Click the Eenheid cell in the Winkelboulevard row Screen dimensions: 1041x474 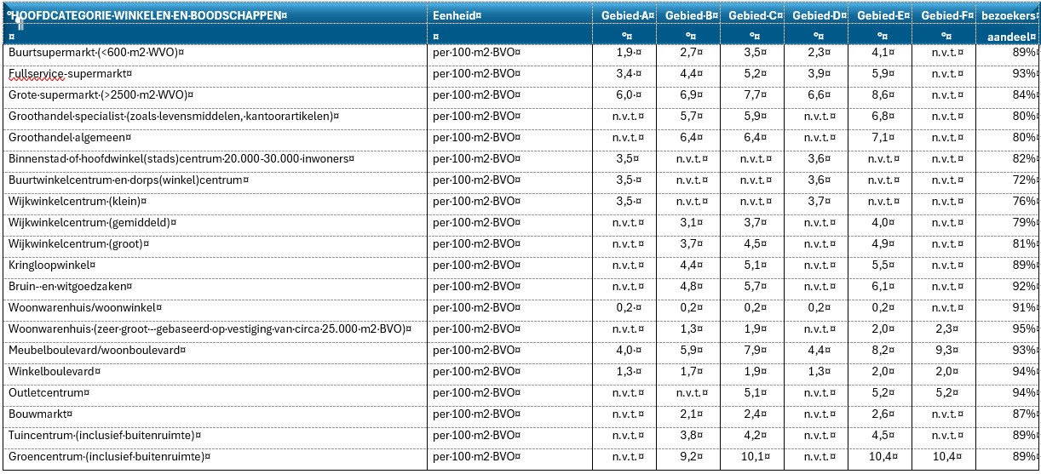pyautogui.click(x=475, y=371)
